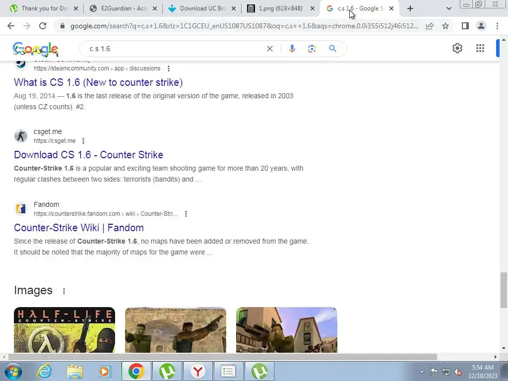
Task: Open Counter-Strike Wiki | Fandom link
Action: [x=79, y=228]
